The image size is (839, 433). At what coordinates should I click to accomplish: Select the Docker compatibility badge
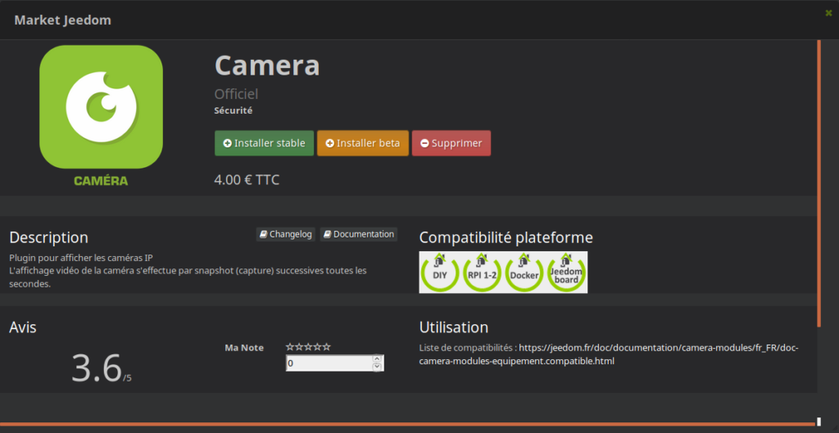tap(524, 272)
